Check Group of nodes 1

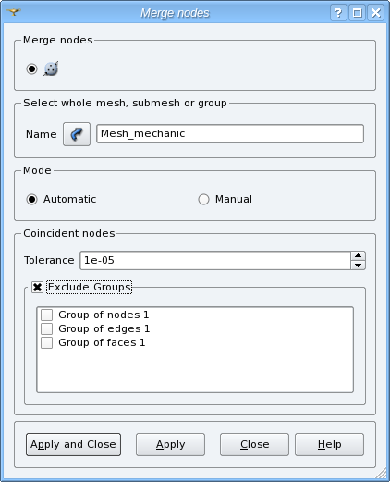[x=46, y=315]
